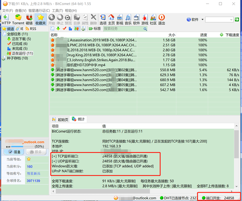
Task: Click the 停止 stop task icon
Action: [60, 19]
